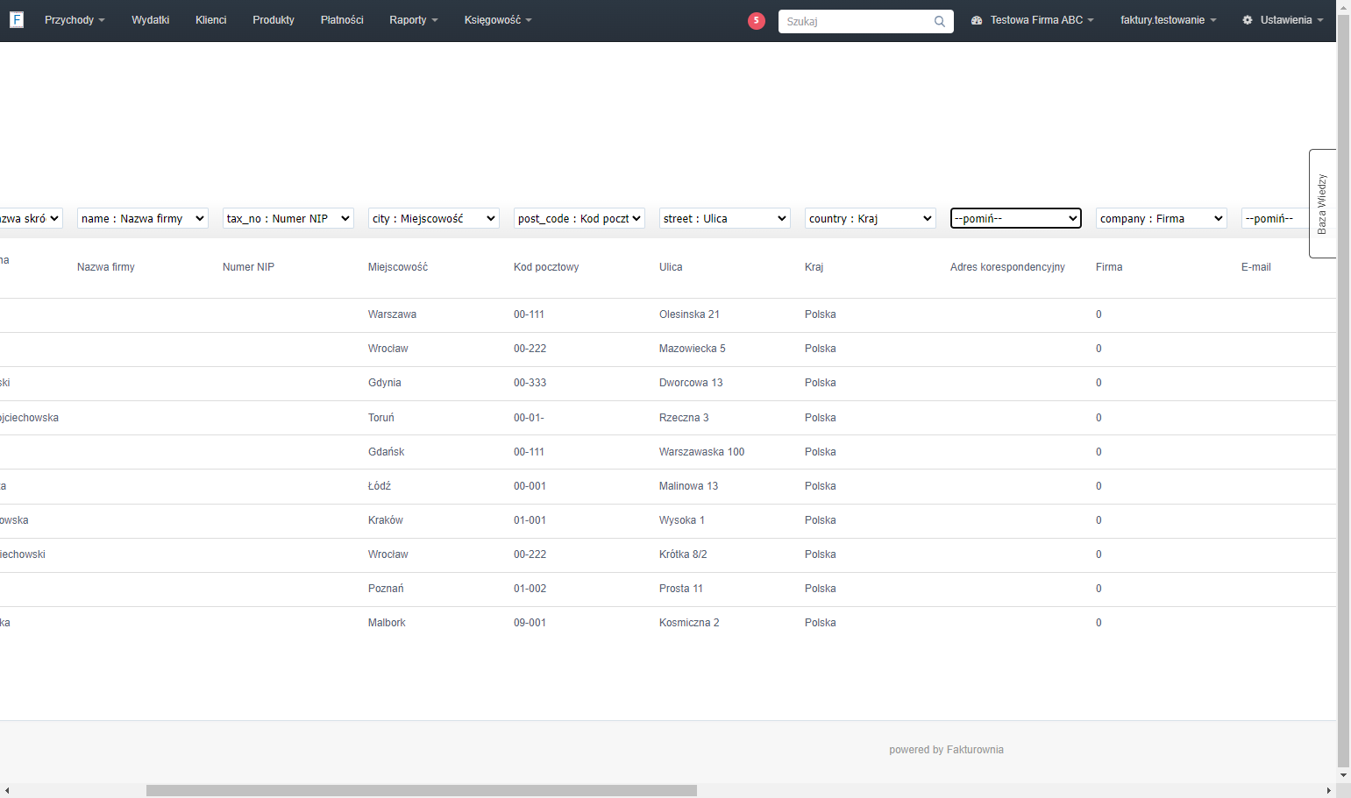Open the 'company : Firma' mapping dropdown
The height and width of the screenshot is (798, 1351).
tap(1162, 218)
